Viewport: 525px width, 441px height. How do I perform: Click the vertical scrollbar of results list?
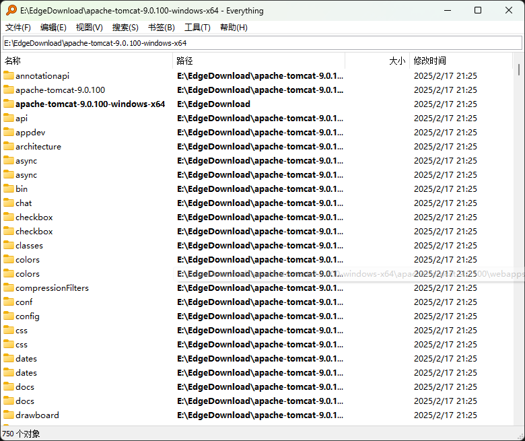click(519, 202)
